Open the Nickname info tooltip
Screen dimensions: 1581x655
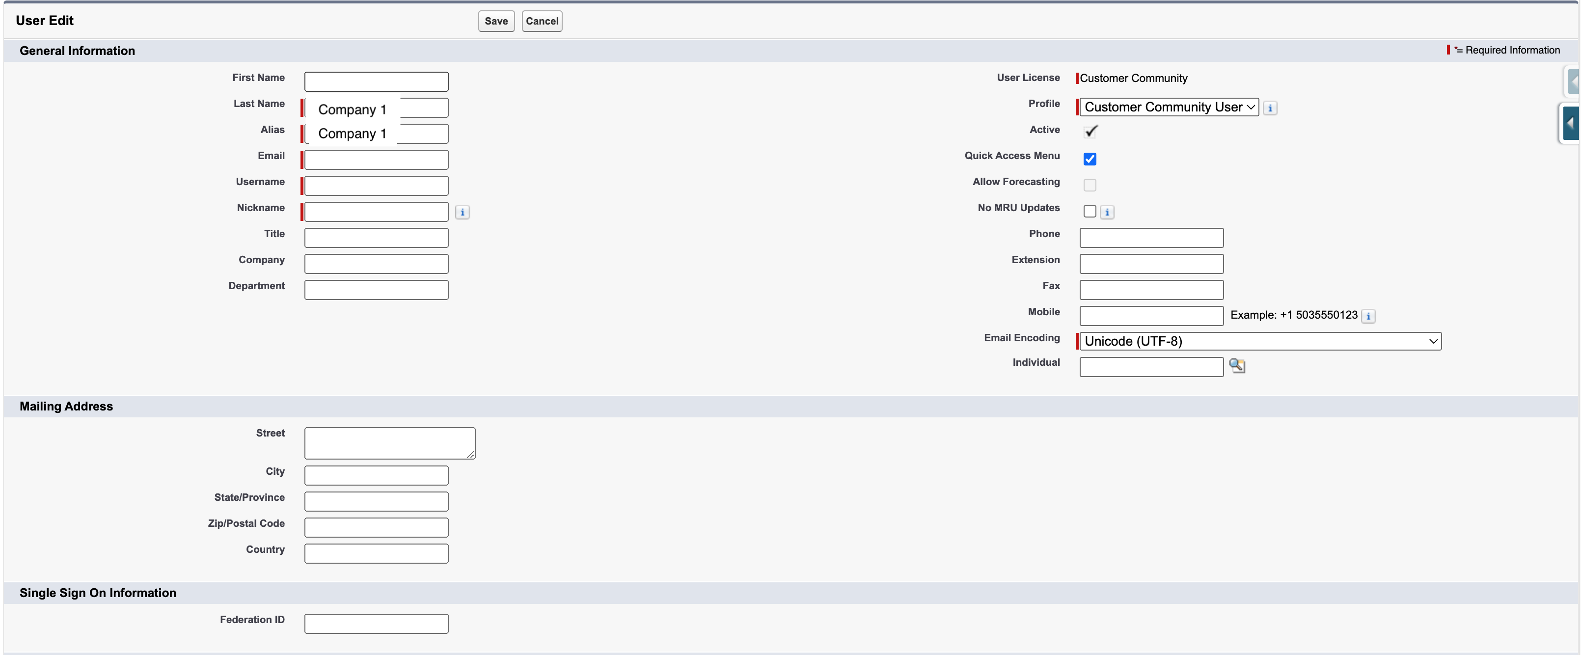point(462,212)
